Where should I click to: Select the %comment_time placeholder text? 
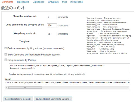click(93, 27)
